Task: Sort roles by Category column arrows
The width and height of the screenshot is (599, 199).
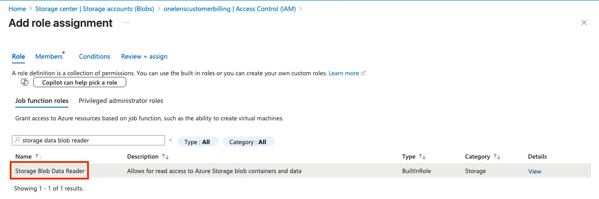Action: point(497,156)
